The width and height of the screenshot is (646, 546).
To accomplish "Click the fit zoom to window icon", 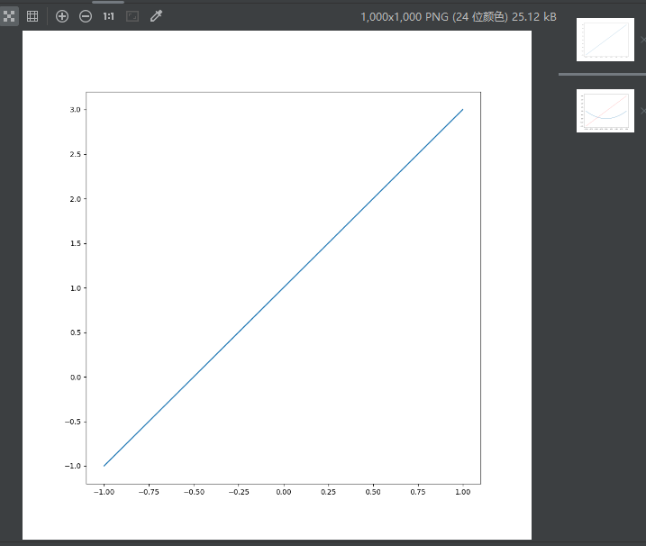I will point(132,16).
